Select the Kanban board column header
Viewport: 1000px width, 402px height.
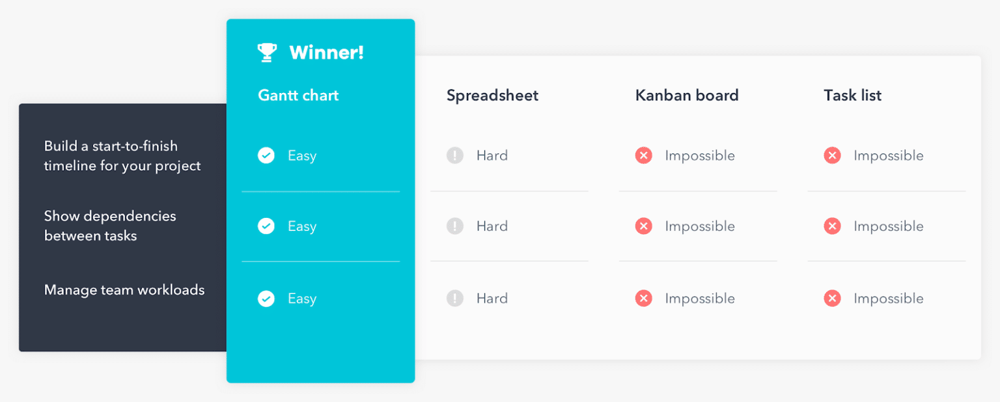coord(687,96)
